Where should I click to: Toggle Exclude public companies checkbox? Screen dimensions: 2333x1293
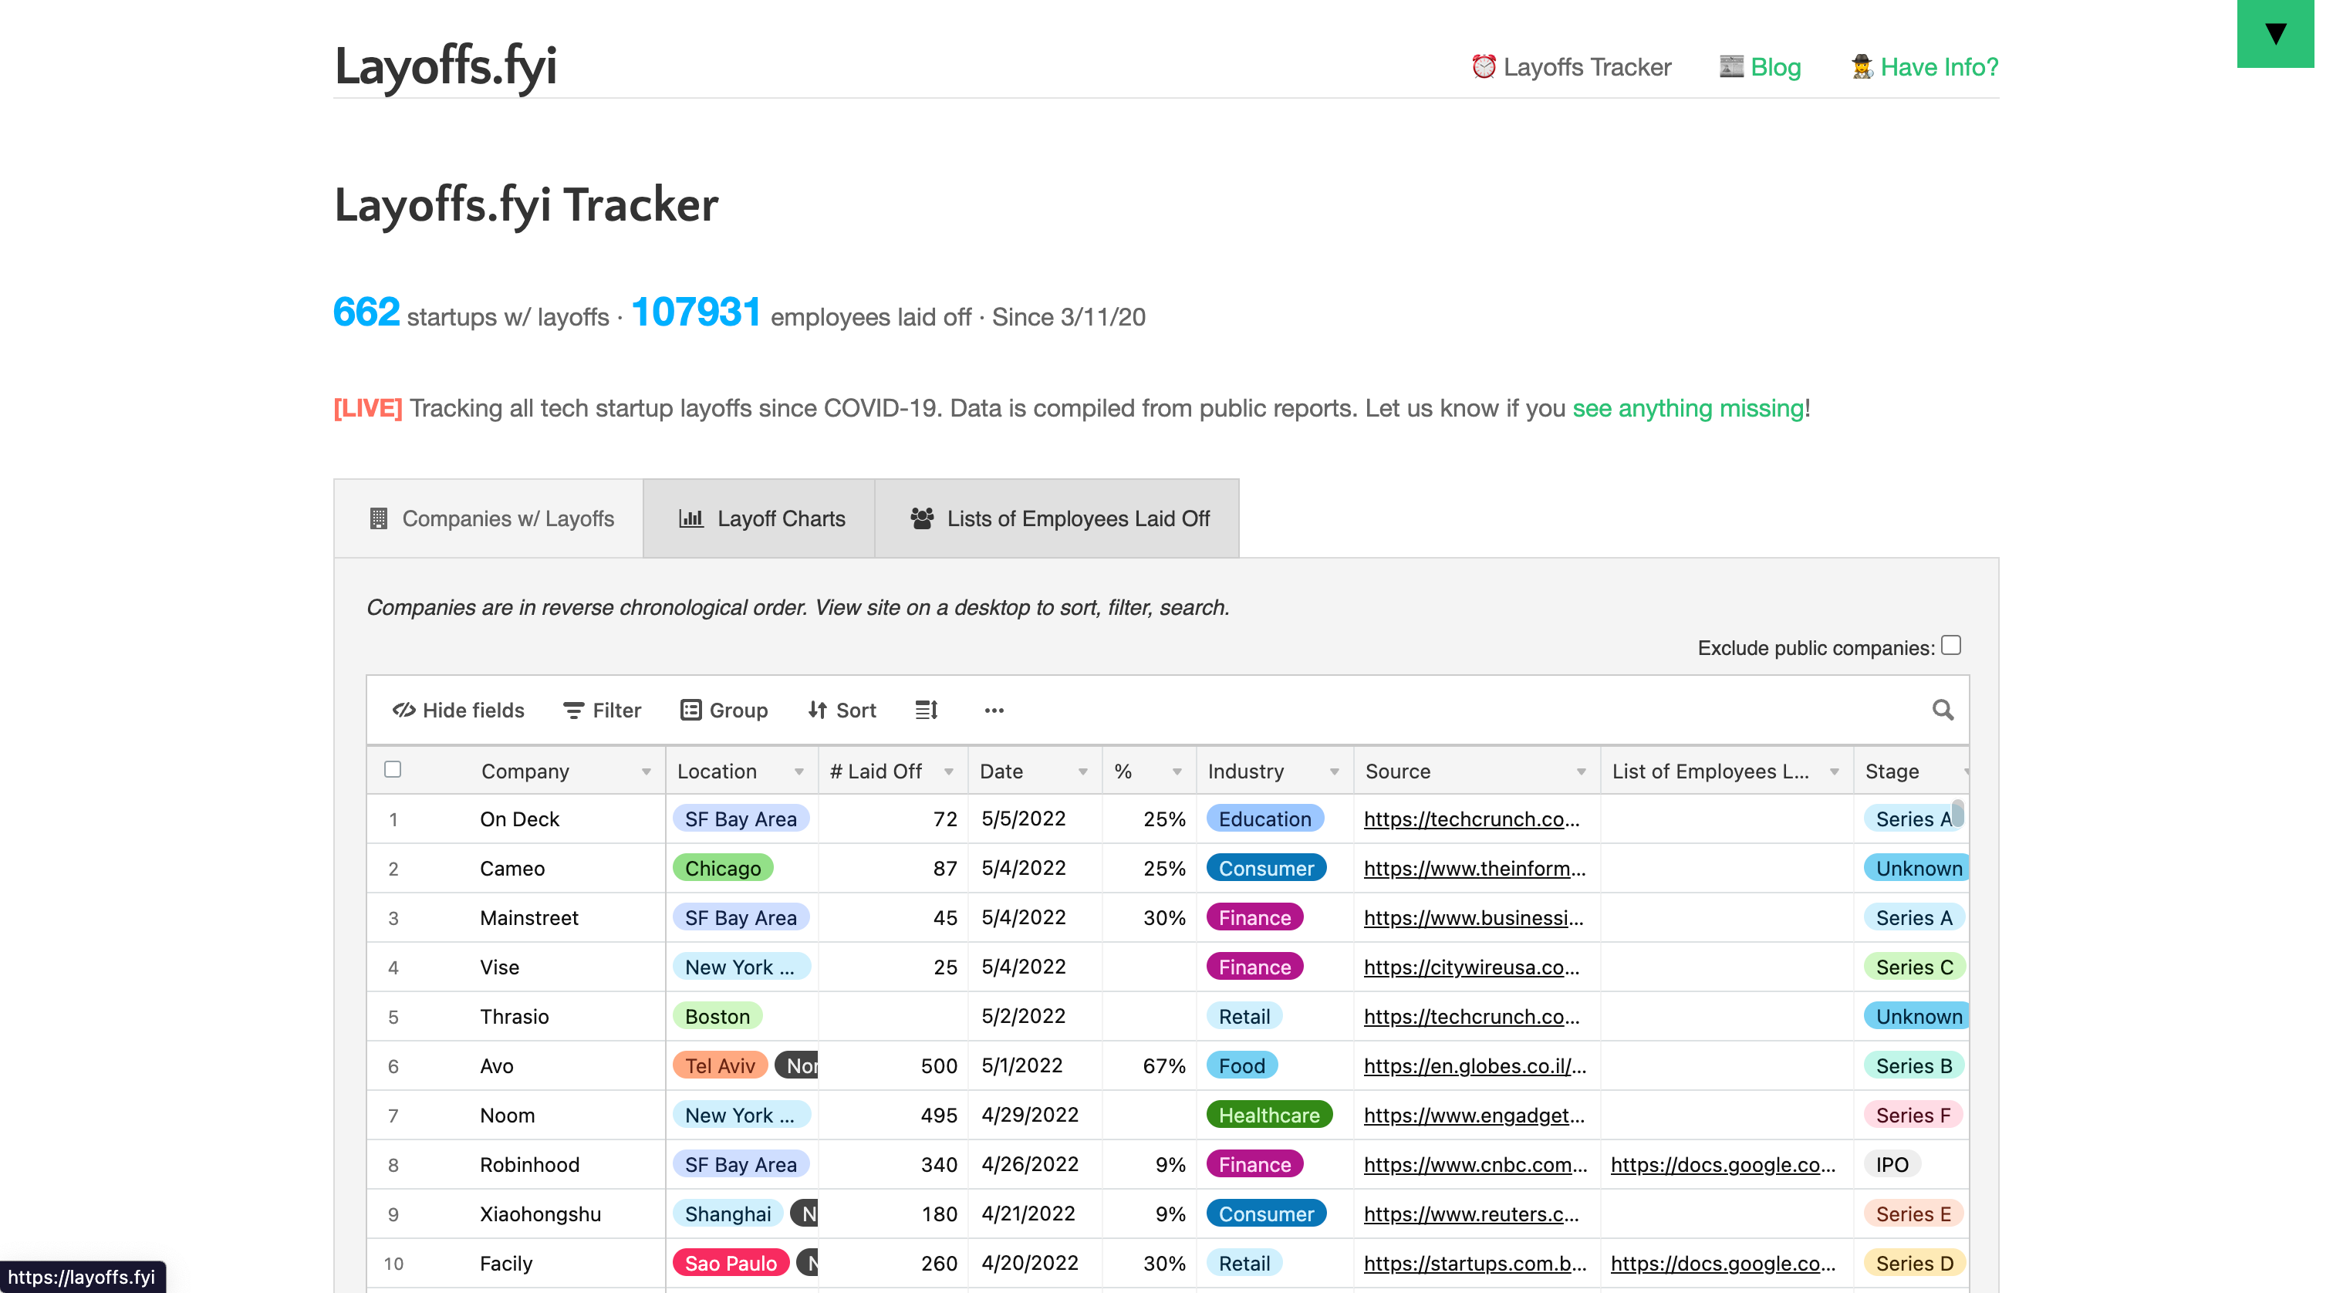coord(1951,645)
